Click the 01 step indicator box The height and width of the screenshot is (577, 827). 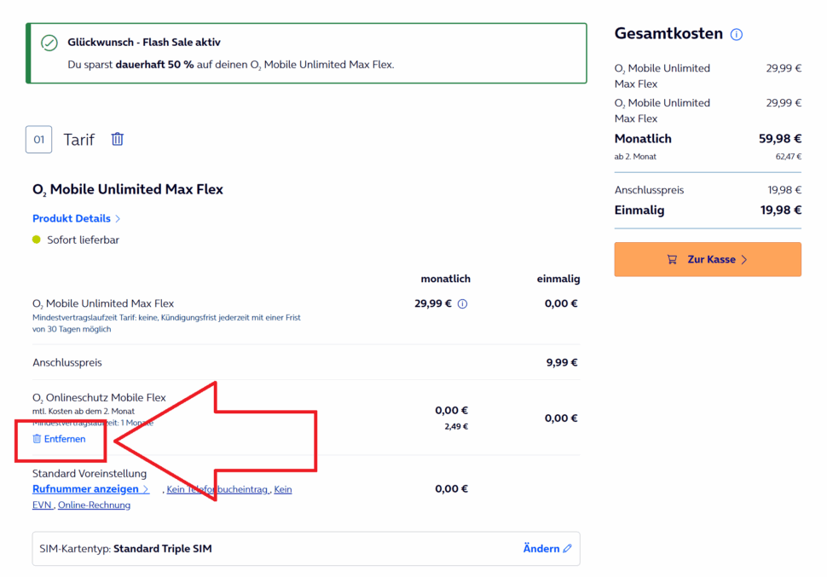38,139
